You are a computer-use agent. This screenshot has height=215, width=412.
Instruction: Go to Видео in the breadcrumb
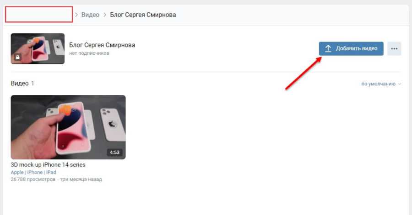[x=90, y=15]
